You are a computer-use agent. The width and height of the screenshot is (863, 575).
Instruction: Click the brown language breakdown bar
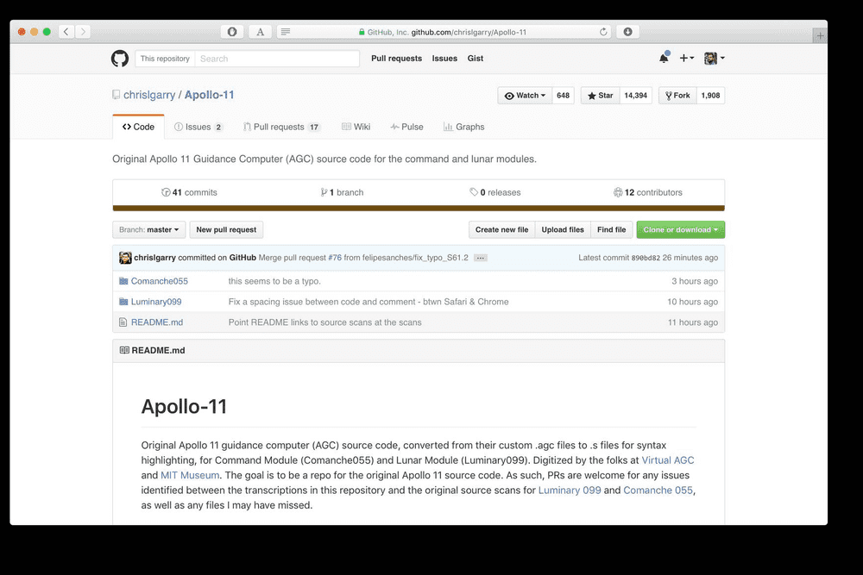tap(419, 209)
